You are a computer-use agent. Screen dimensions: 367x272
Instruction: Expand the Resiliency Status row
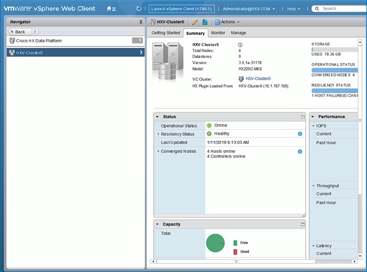click(x=158, y=134)
